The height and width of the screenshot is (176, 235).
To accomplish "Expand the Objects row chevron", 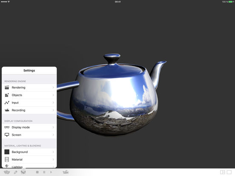I will tap(53, 95).
